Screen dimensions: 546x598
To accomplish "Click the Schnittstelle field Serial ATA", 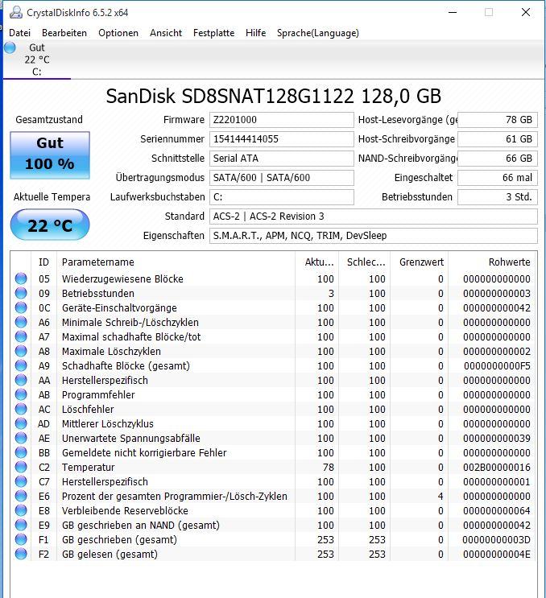I will 282,159.
